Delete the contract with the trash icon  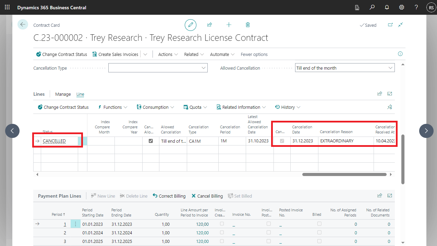(248, 25)
